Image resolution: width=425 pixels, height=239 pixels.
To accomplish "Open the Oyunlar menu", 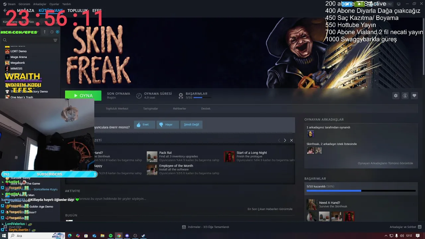I will (x=54, y=4).
